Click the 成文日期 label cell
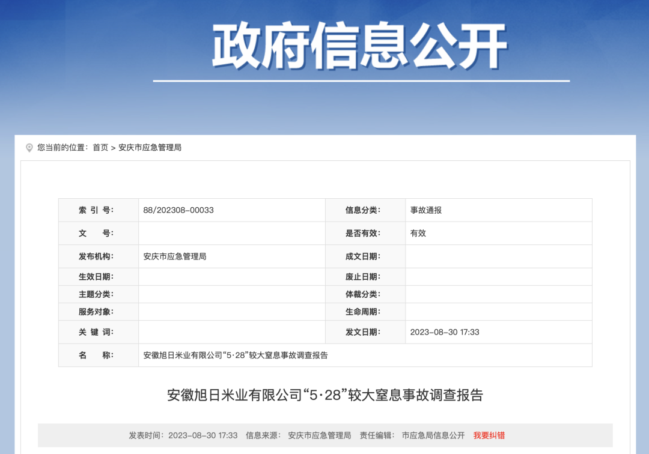 click(x=362, y=256)
